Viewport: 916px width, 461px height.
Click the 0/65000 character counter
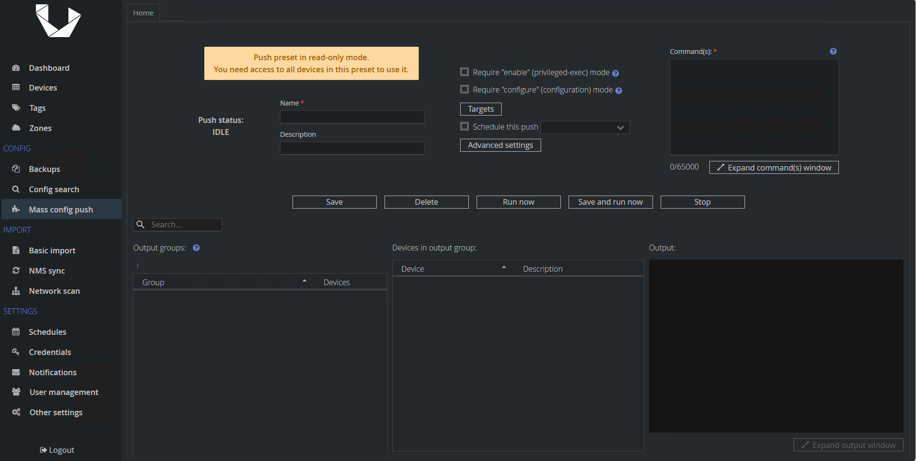[x=684, y=167]
